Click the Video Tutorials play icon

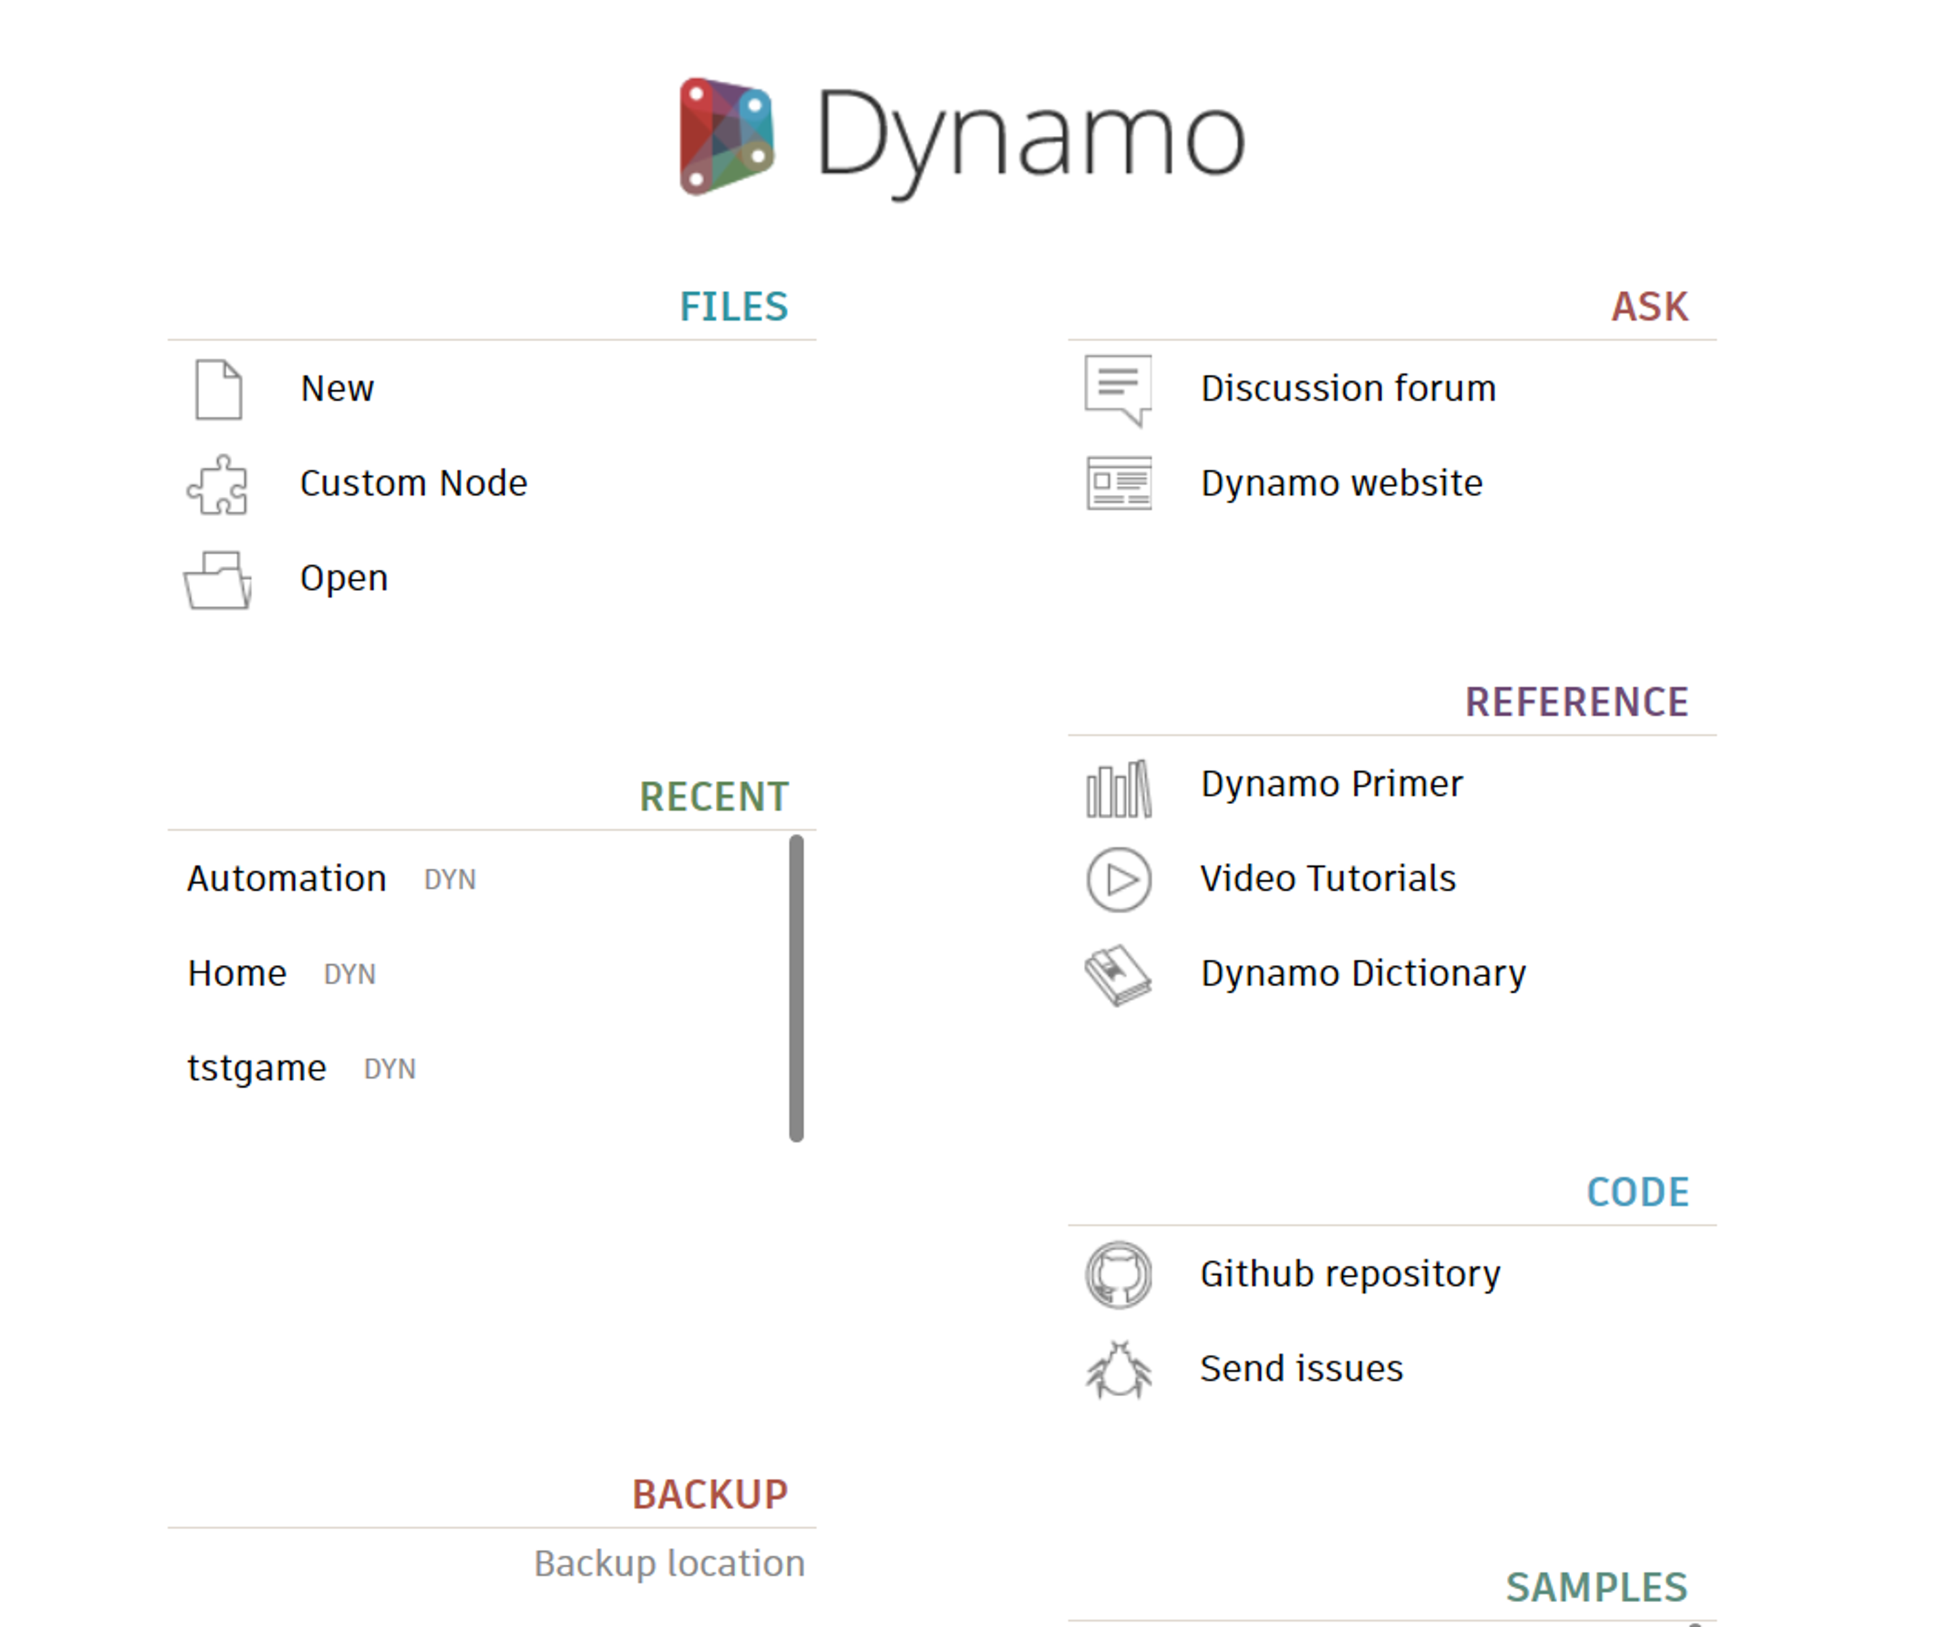(x=1118, y=880)
